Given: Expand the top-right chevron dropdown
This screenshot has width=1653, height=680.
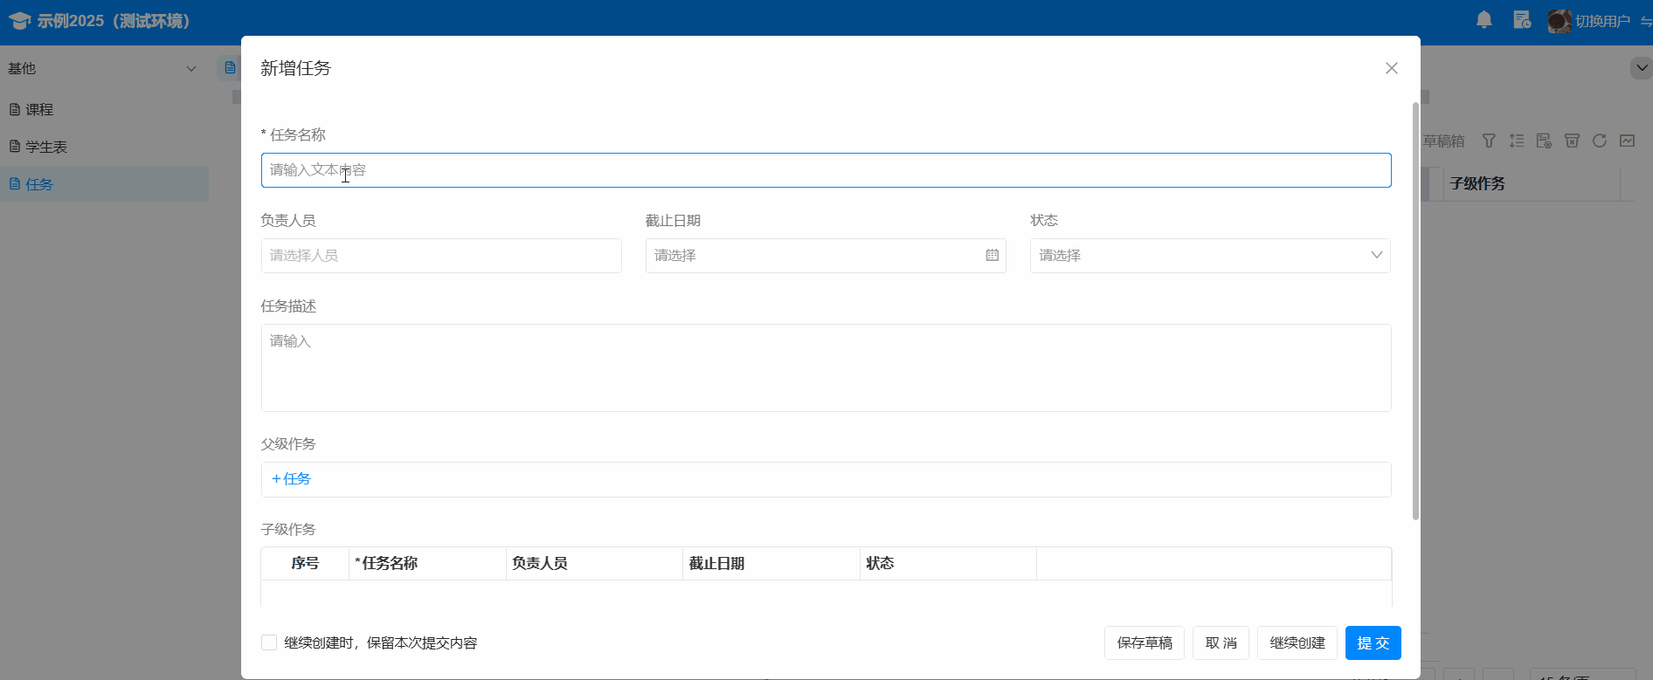Looking at the screenshot, I should 1641,68.
